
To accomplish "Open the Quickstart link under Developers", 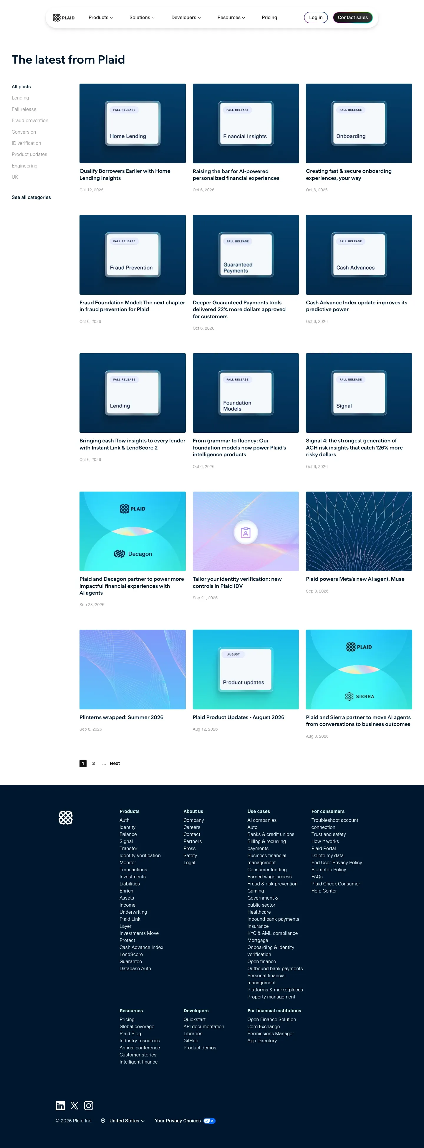I will click(194, 1020).
